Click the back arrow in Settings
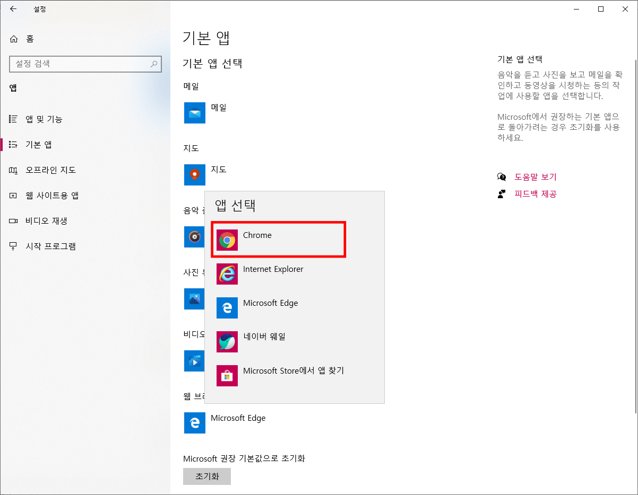The image size is (638, 495). (x=13, y=9)
